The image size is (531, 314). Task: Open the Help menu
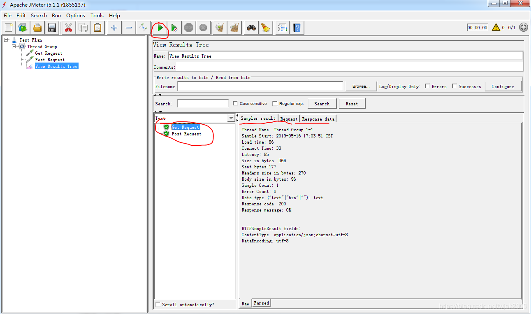click(114, 15)
